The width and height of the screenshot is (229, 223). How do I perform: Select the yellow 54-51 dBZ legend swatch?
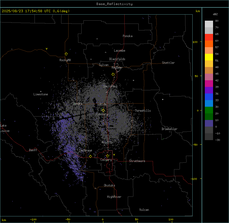tap(209, 57)
